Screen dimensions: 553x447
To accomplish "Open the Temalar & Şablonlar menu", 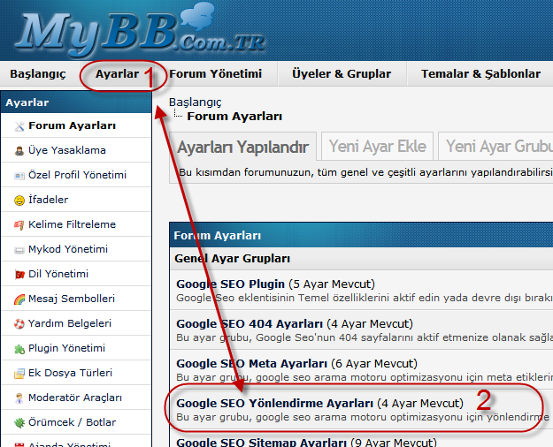I will point(480,74).
